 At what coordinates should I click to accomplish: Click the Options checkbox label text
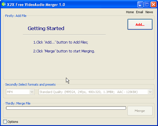[13, 122]
